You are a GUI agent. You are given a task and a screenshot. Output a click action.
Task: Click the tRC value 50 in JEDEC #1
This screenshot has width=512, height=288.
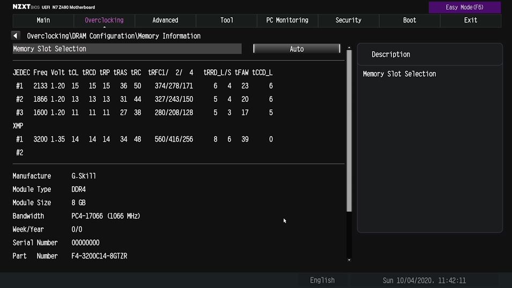[137, 86]
